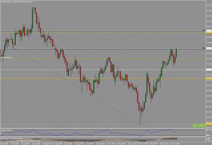Click the RSI indicator label in subwindow
Viewport: 212px width, 145px height.
[x=6, y=130]
